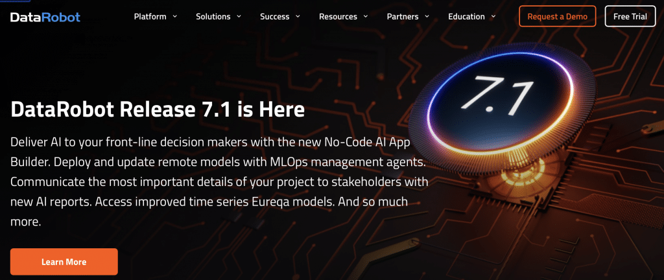This screenshot has height=280, width=664.
Task: Expand the Partners chevron arrow
Action: (x=427, y=17)
